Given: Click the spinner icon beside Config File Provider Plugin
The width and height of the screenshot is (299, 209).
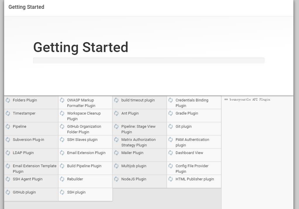Looking at the screenshot, I should (x=171, y=166).
